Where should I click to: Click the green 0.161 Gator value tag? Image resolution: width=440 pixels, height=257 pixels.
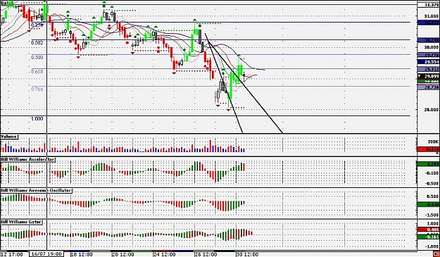[429, 237]
